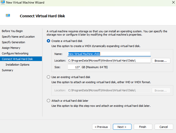Select Create a virtual hard disk option
The height and width of the screenshot is (133, 176).
[49, 41]
